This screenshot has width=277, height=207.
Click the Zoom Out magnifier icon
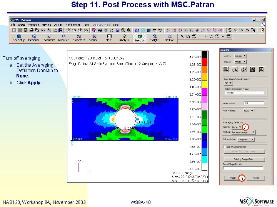pyautogui.click(x=123, y=30)
